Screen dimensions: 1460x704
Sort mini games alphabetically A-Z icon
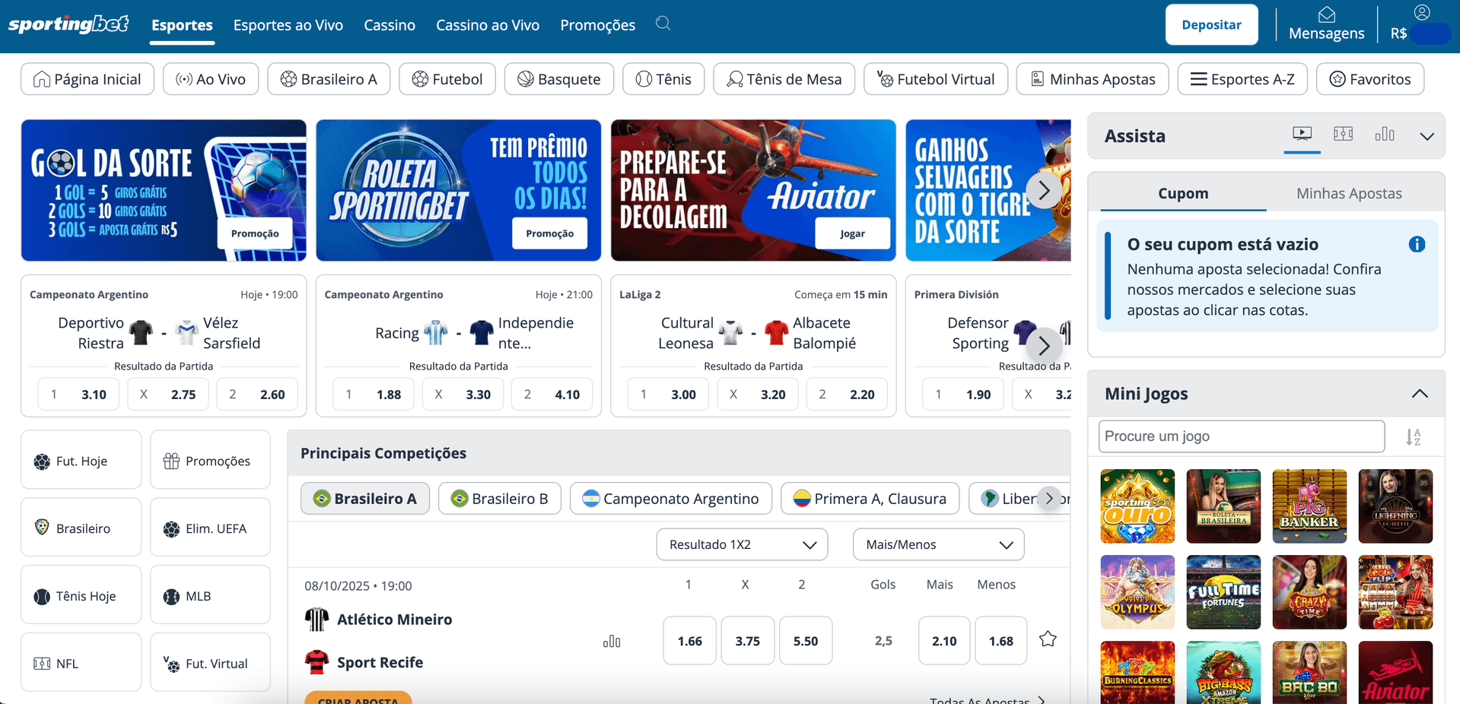[x=1414, y=437]
